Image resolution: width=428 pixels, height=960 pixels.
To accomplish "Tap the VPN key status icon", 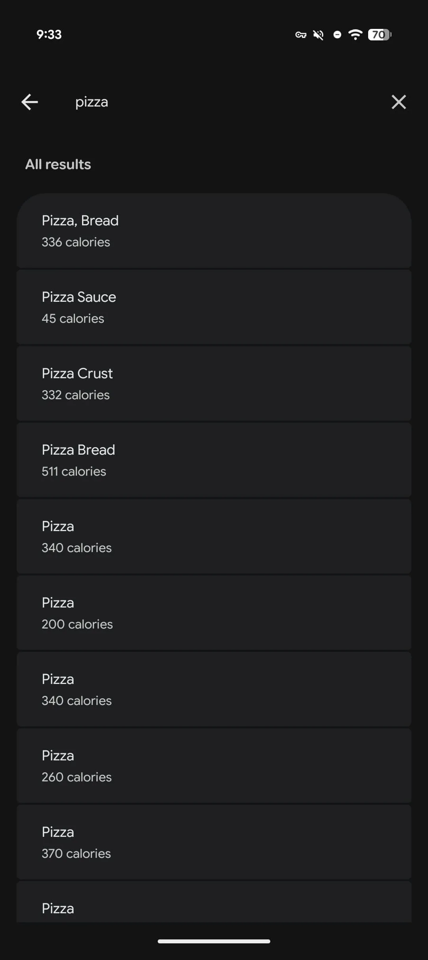I will click(x=301, y=35).
